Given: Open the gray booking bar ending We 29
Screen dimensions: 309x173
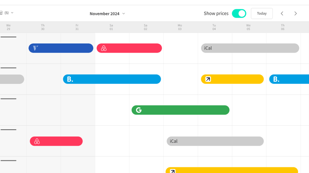Looking at the screenshot, I should [11, 79].
